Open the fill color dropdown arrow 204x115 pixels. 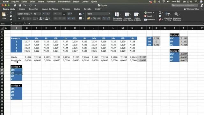tap(44, 19)
